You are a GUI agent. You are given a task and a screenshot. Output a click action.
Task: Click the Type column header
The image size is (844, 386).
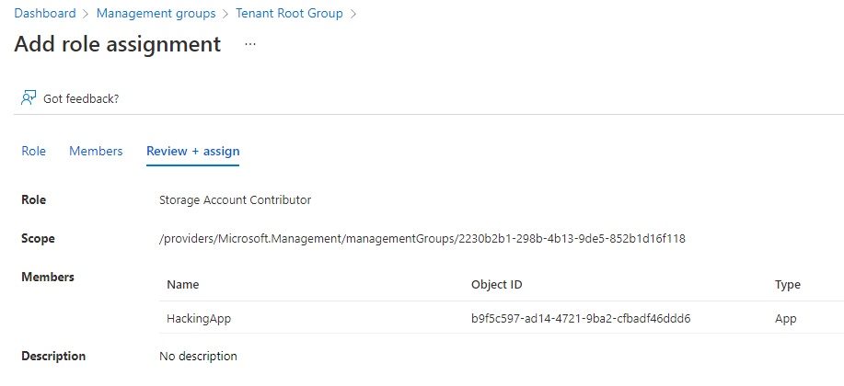[x=788, y=284]
